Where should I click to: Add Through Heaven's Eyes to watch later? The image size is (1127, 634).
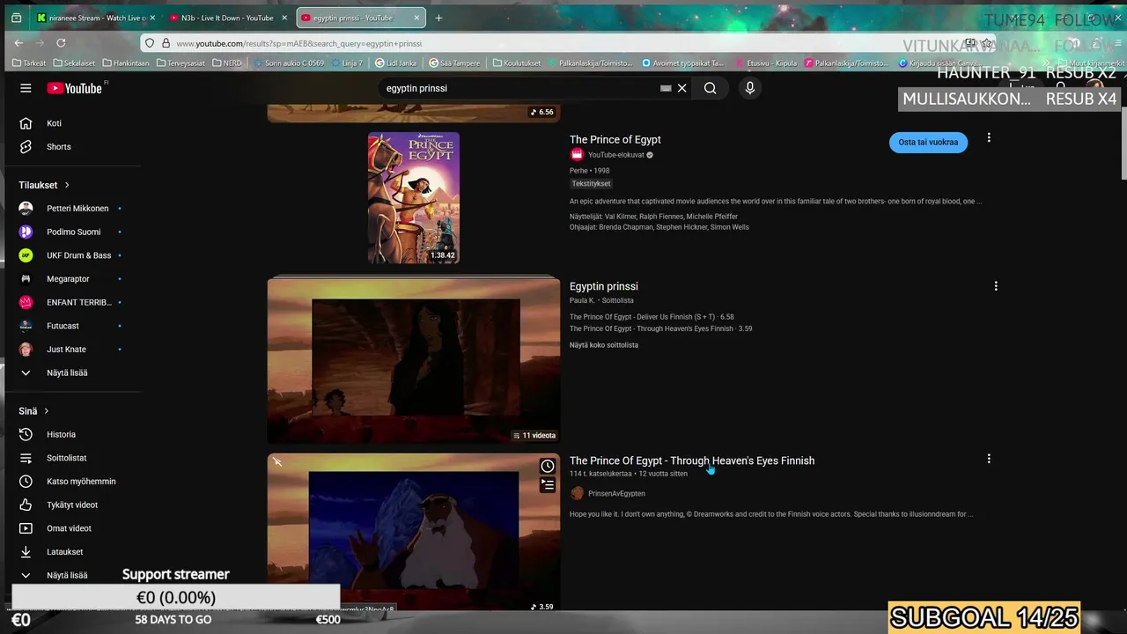(x=548, y=466)
